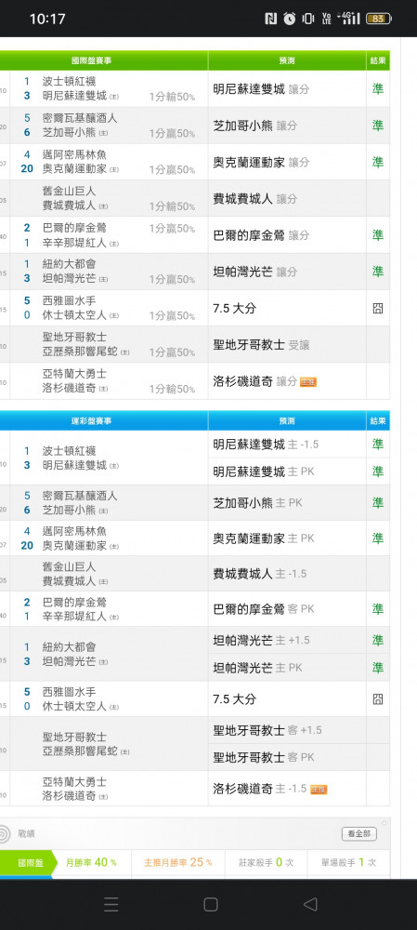This screenshot has height=930, width=417.
Task: Tap the NFC status icon
Action: tap(270, 19)
